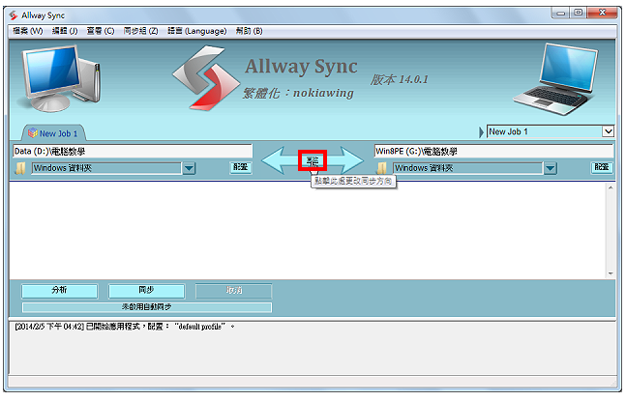Image resolution: width=626 pixels, height=401 pixels.
Task: Click the 同步 button
Action: pos(146,291)
